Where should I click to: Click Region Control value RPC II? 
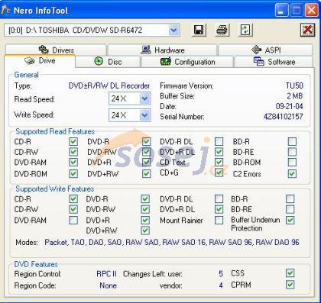pyautogui.click(x=106, y=274)
